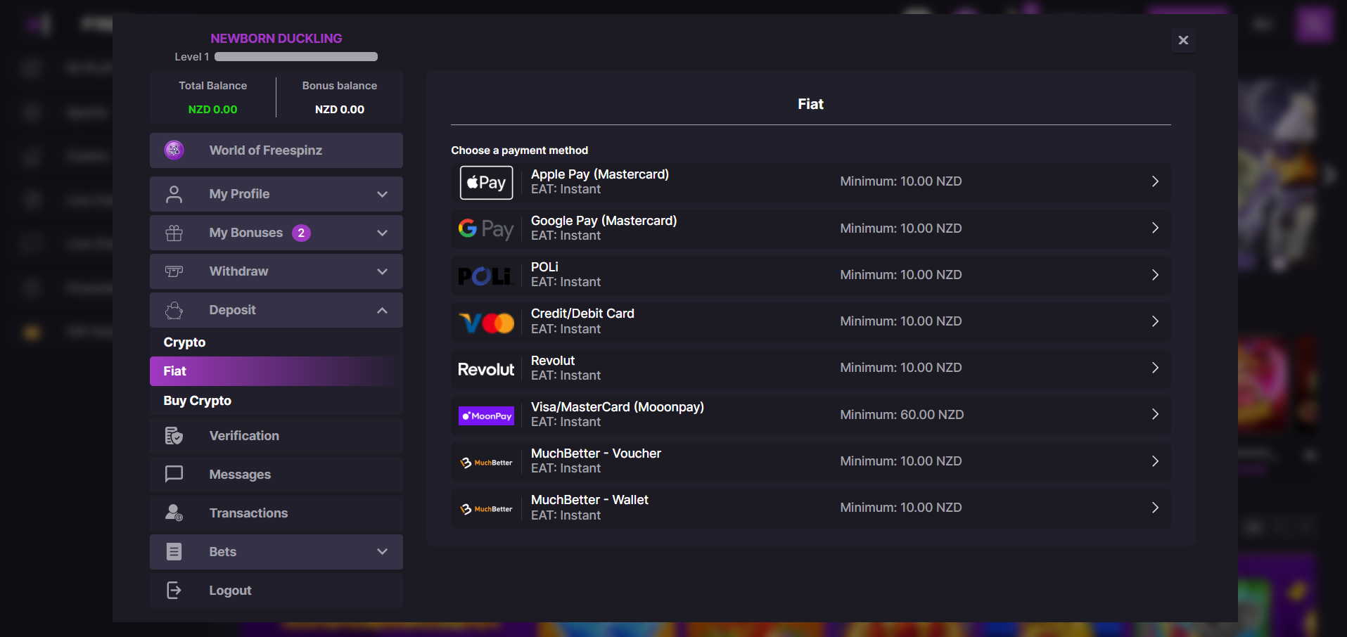Click the Bets list icon
The width and height of the screenshot is (1347, 637).
pyautogui.click(x=174, y=551)
